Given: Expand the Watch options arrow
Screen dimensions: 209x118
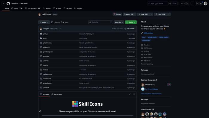Looking at the screenshot, I should tap(135, 14).
